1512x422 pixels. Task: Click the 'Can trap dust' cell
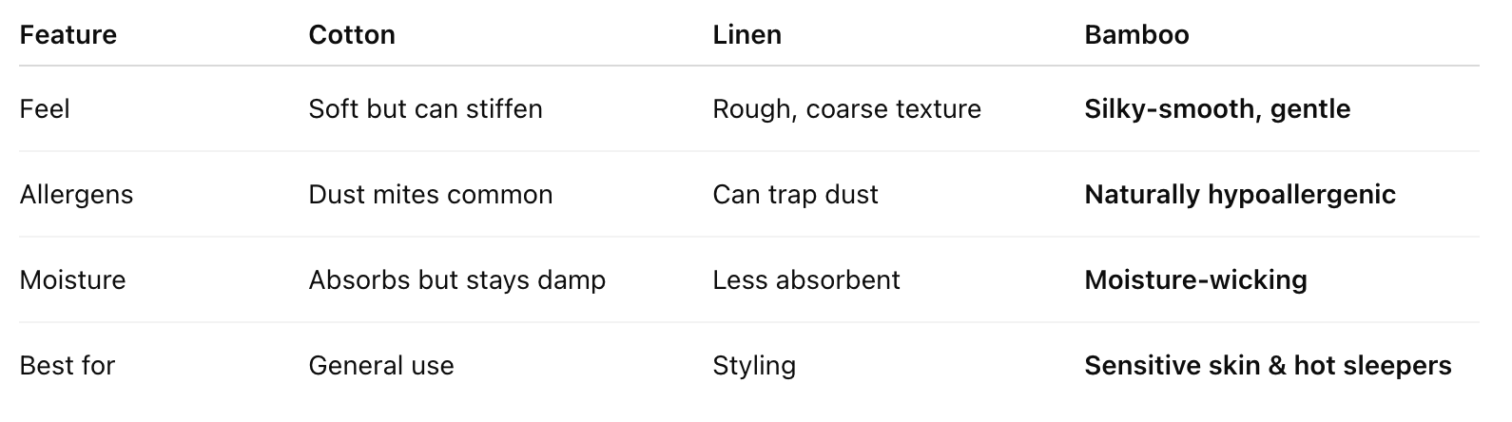click(x=796, y=195)
